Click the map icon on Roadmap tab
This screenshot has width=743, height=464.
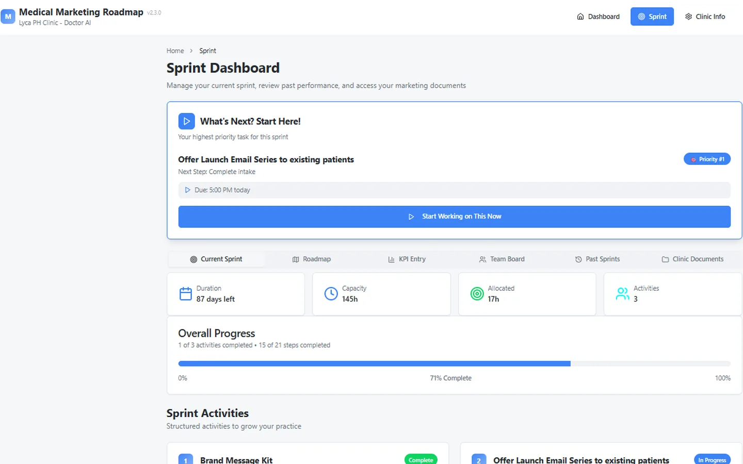[296, 259]
